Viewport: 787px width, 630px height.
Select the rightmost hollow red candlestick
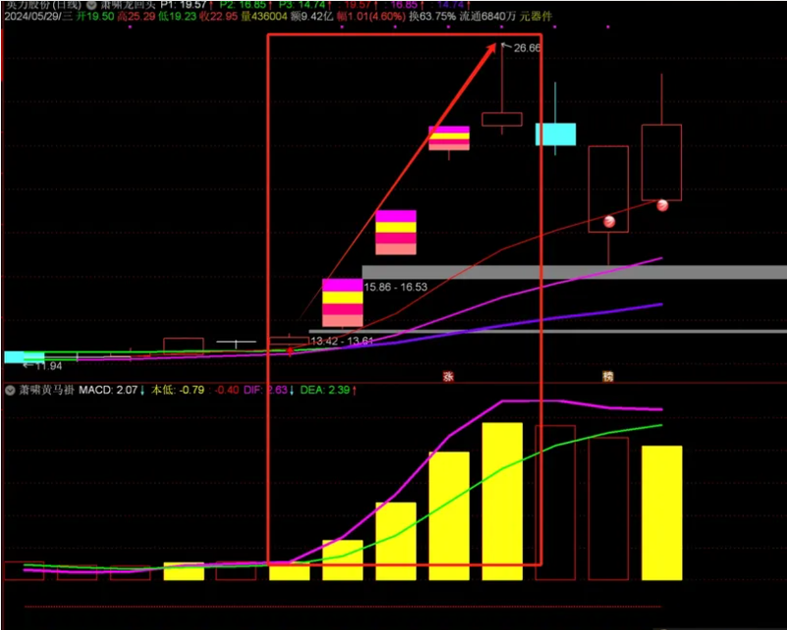(x=661, y=162)
